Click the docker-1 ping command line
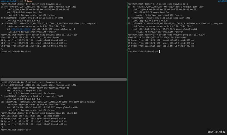227x135 pixels. point(39,35)
